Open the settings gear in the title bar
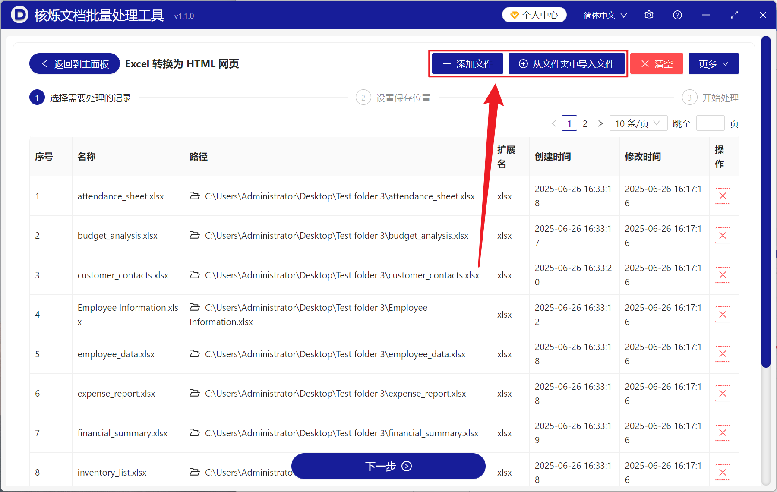 649,15
